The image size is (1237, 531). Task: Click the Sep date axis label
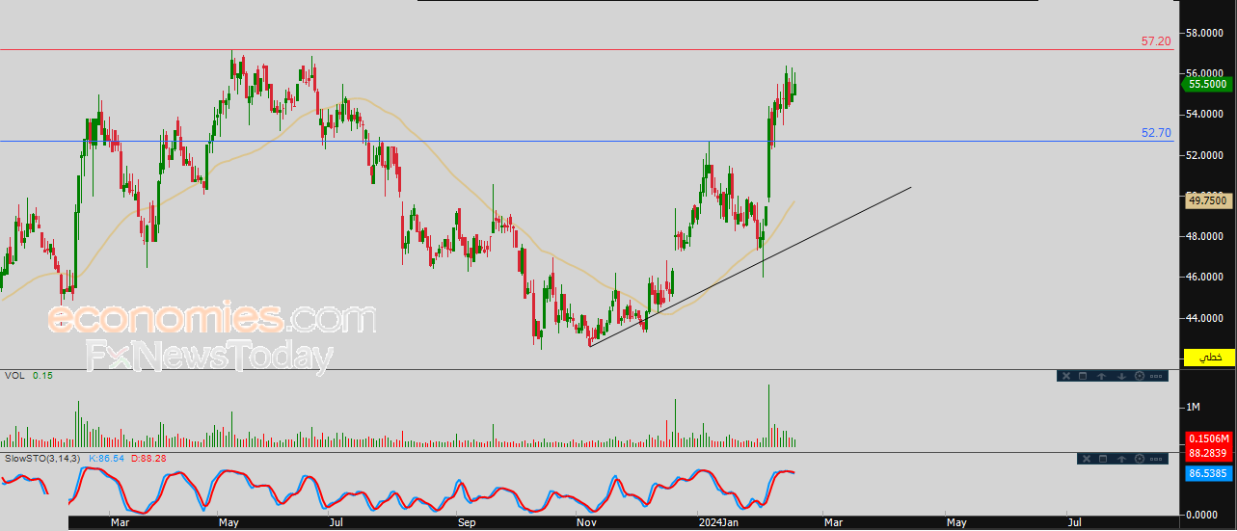(467, 522)
